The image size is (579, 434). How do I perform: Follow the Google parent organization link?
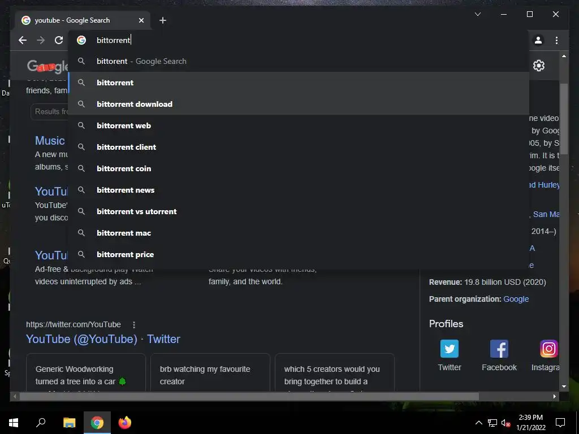click(516, 299)
